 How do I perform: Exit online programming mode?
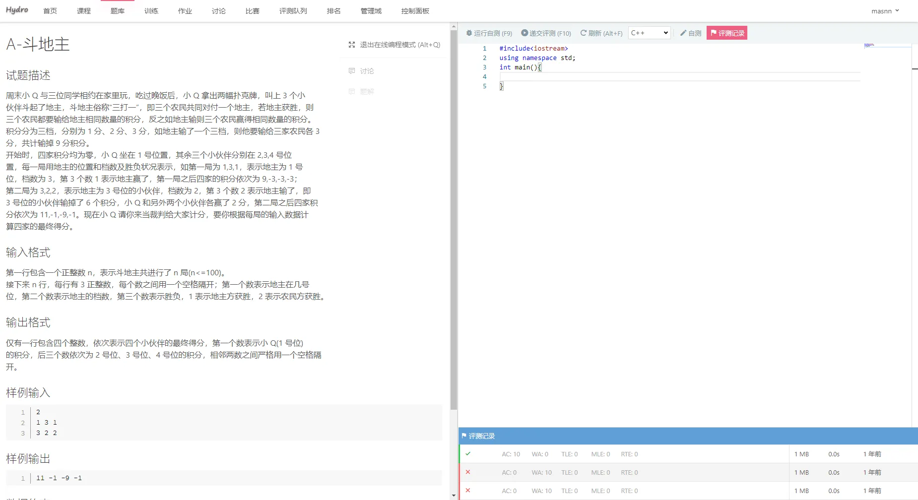[x=394, y=45]
